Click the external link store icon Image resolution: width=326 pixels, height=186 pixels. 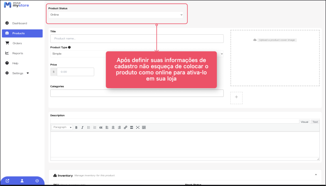click(7, 181)
